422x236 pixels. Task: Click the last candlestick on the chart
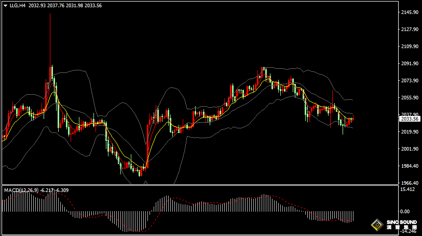pos(352,120)
